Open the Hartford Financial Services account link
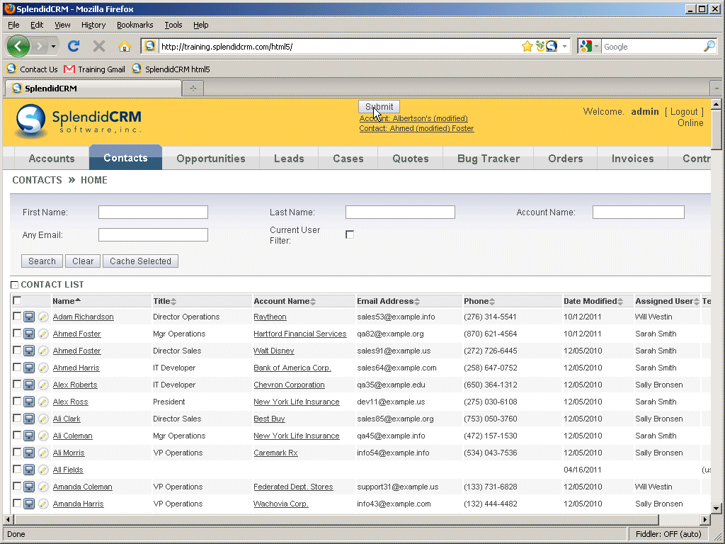The image size is (725, 544). (x=299, y=334)
